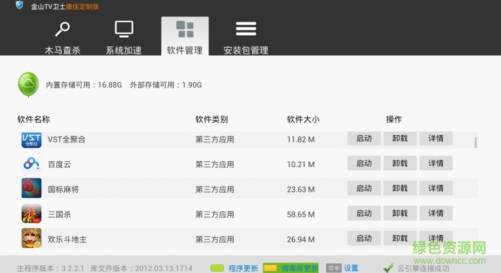Click the green 程序更新 color key
Image resolution: width=501 pixels, height=273 pixels.
tap(217, 268)
